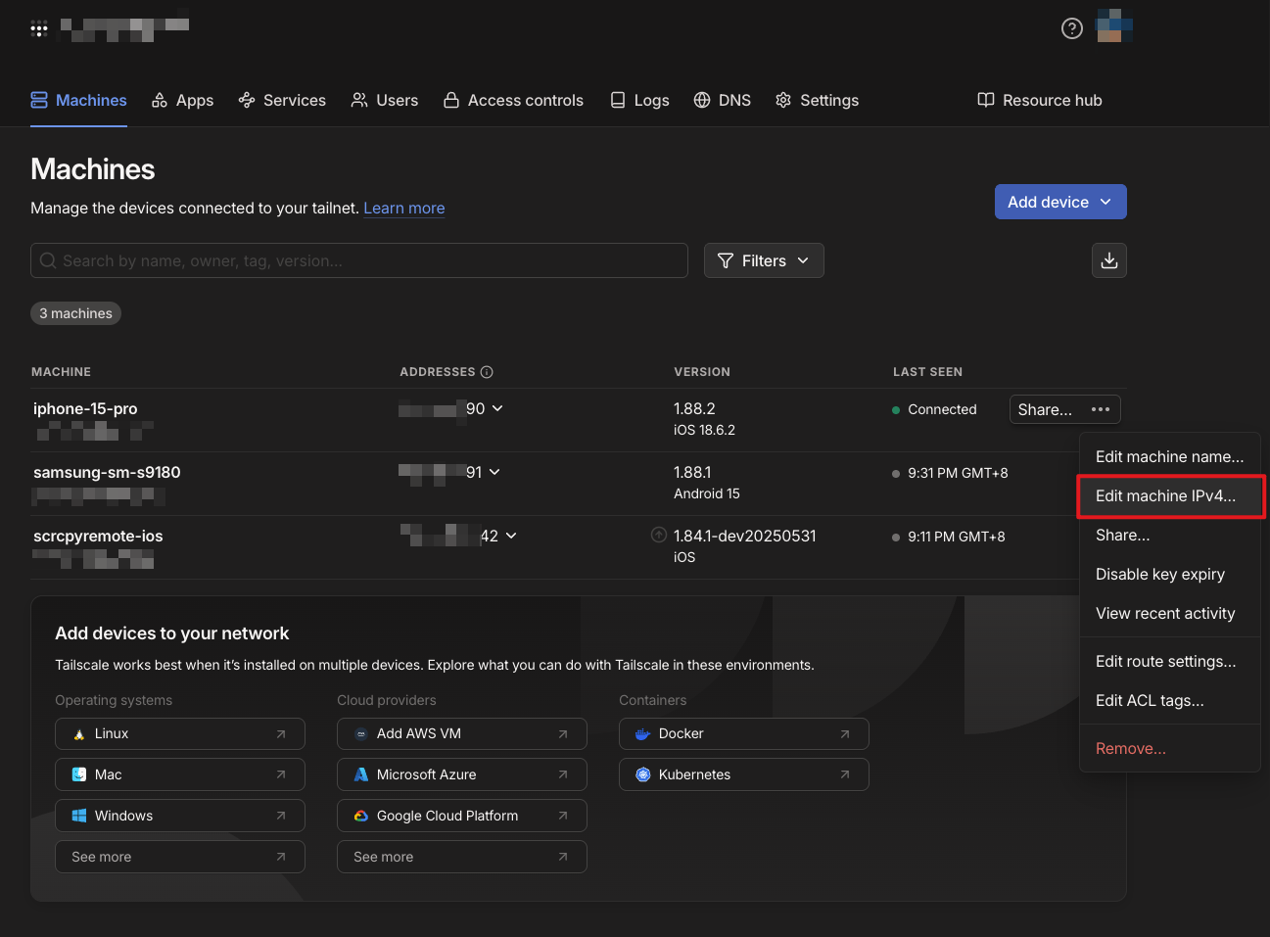Screen dimensions: 1270x937
Task: Expand iphone-15-pro address list chevron
Action: click(497, 408)
